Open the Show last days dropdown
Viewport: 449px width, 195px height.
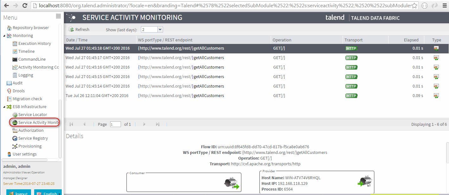pyautogui.click(x=160, y=29)
